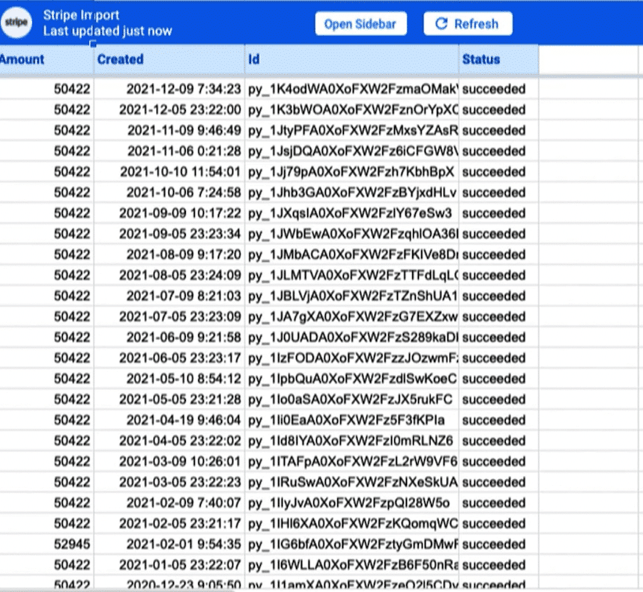This screenshot has height=592, width=643.
Task: Click the Stripe logo icon
Action: (x=16, y=22)
